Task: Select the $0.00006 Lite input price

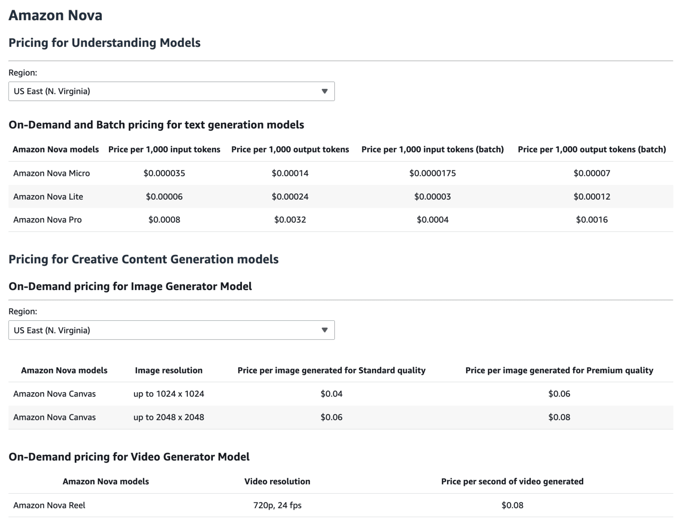Action: click(164, 196)
